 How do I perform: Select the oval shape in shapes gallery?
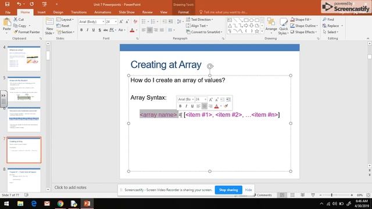252,20
